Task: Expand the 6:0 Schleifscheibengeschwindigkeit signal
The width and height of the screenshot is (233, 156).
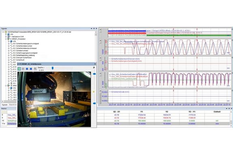Action: tap(9, 43)
